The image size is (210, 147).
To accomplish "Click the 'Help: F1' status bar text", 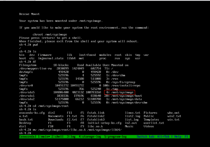I will tap(181, 137).
